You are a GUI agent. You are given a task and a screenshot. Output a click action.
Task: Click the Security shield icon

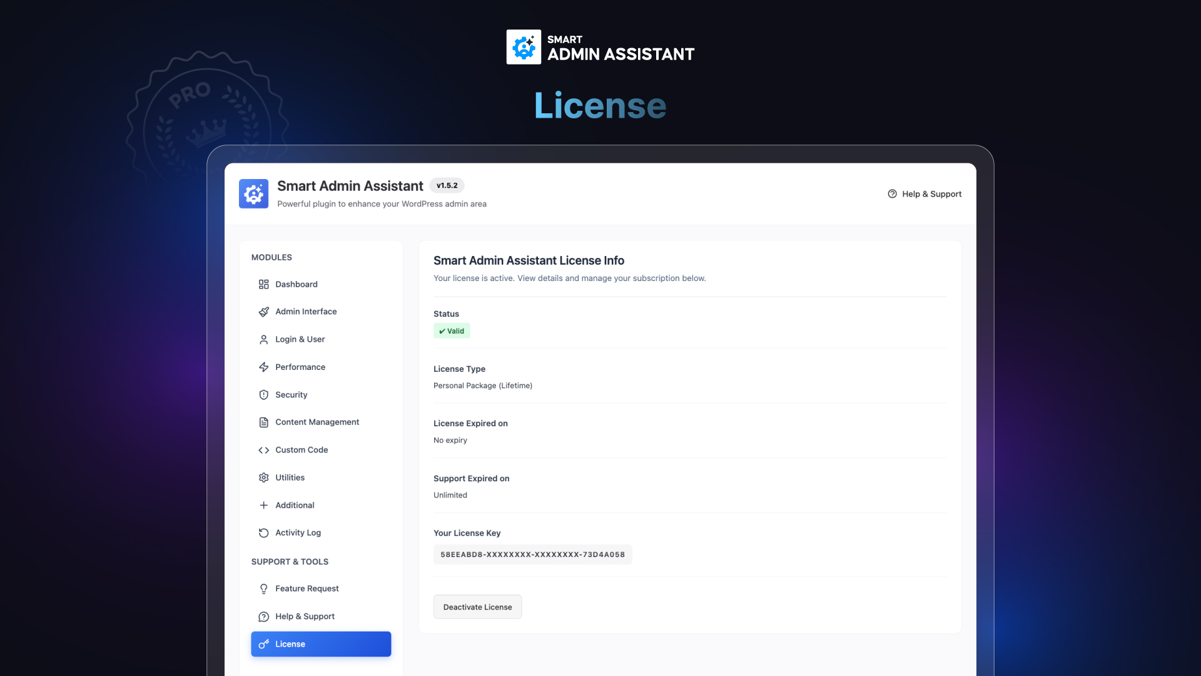click(263, 395)
